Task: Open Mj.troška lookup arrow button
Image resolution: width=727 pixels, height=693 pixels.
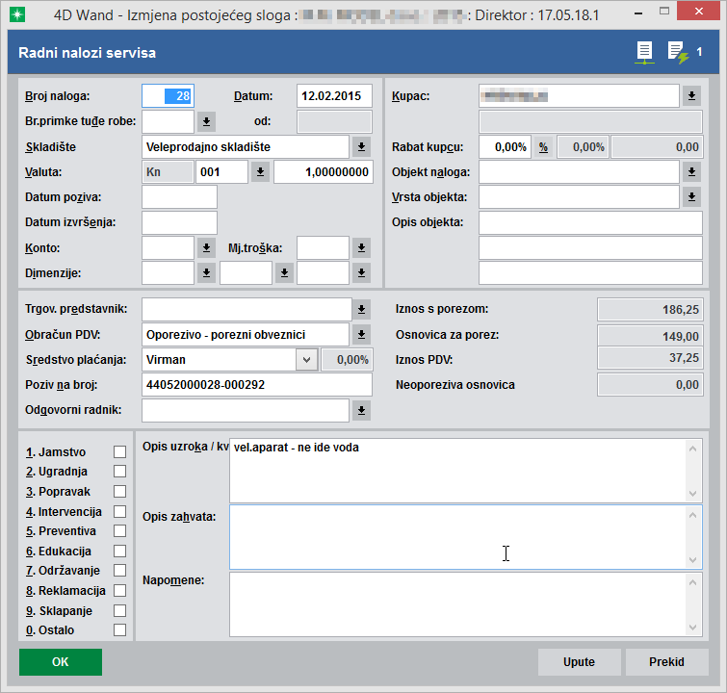Action: pyautogui.click(x=361, y=248)
